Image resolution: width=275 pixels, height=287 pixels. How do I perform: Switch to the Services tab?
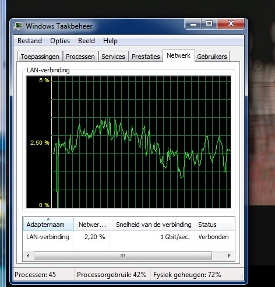(113, 57)
